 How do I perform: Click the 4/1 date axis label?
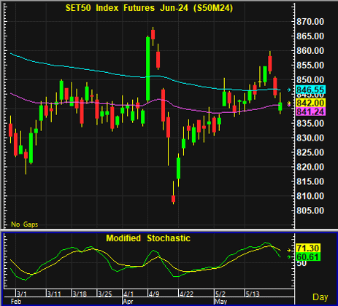point(128,294)
